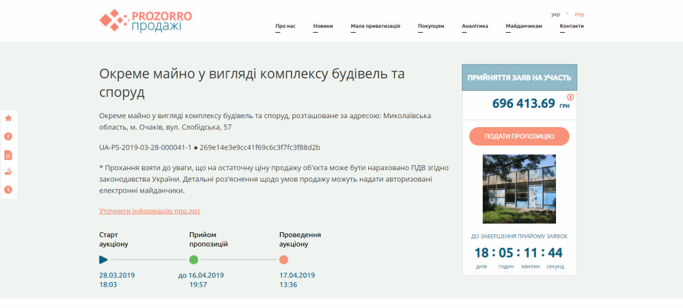This screenshot has height=308, width=683.
Task: Follow the Уточнити інформацію про лот link
Action: 150,211
